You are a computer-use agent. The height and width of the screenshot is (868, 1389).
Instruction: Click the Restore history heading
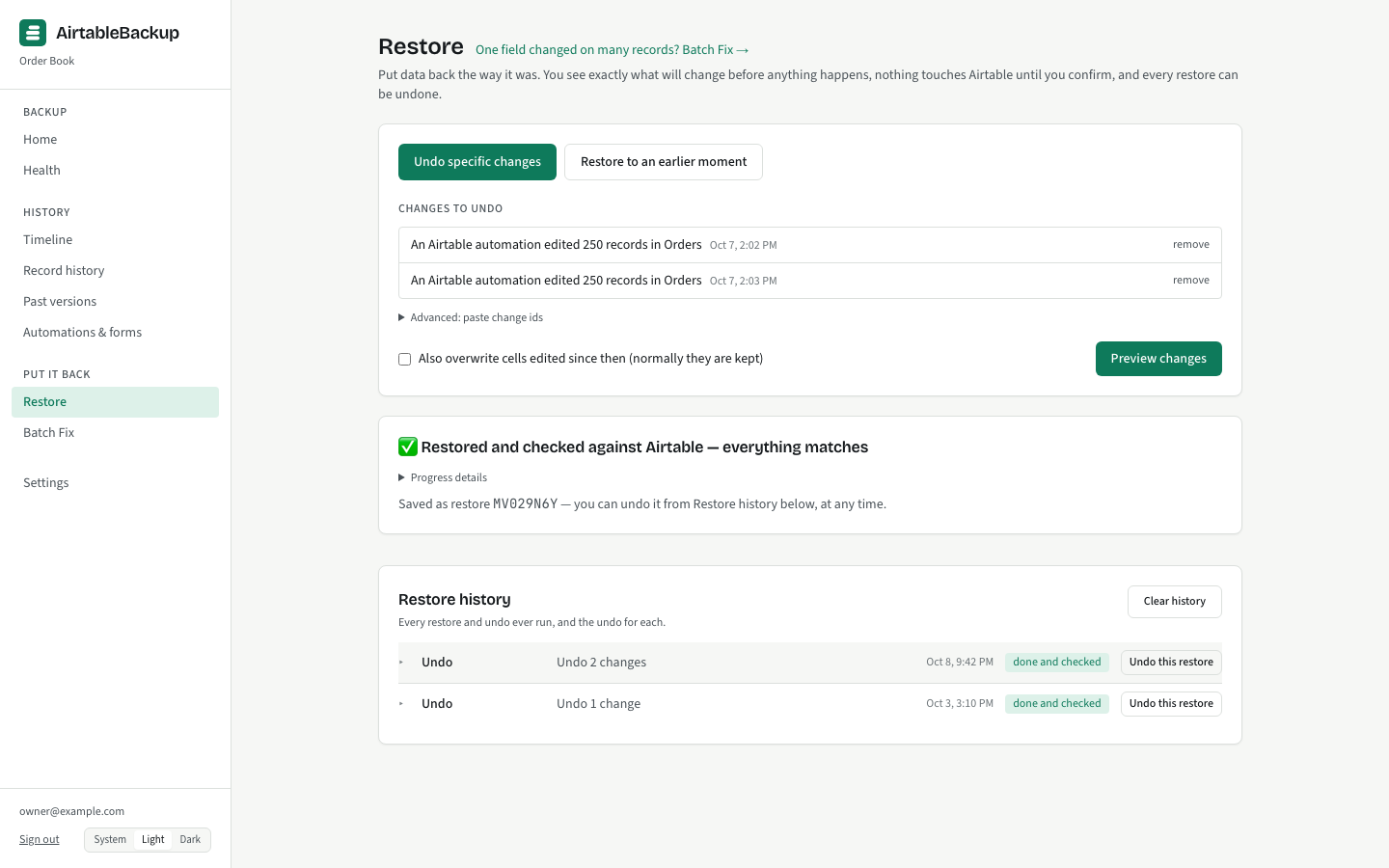pos(454,600)
